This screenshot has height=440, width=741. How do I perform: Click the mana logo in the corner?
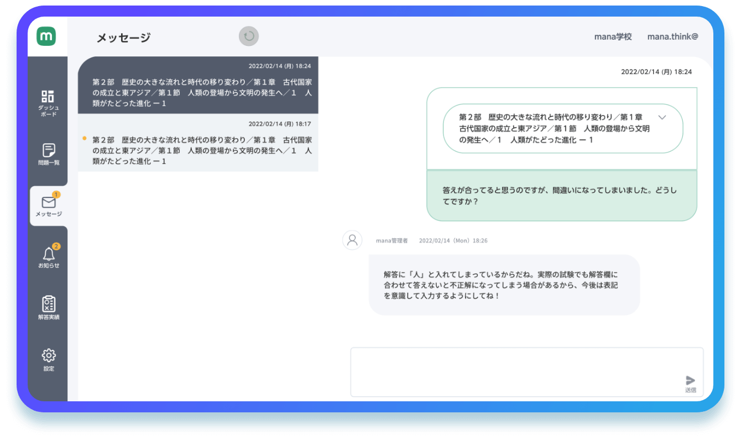[46, 35]
